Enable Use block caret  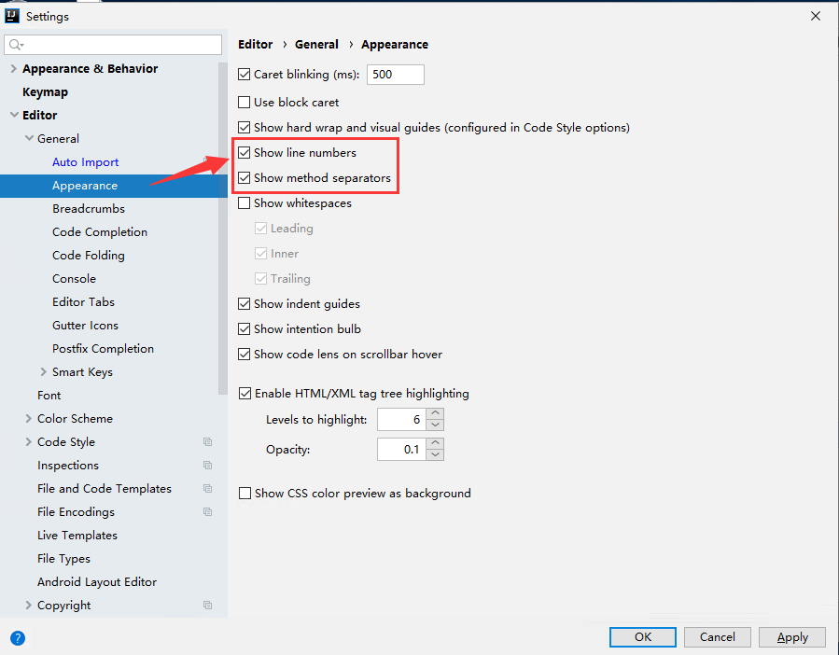point(244,103)
